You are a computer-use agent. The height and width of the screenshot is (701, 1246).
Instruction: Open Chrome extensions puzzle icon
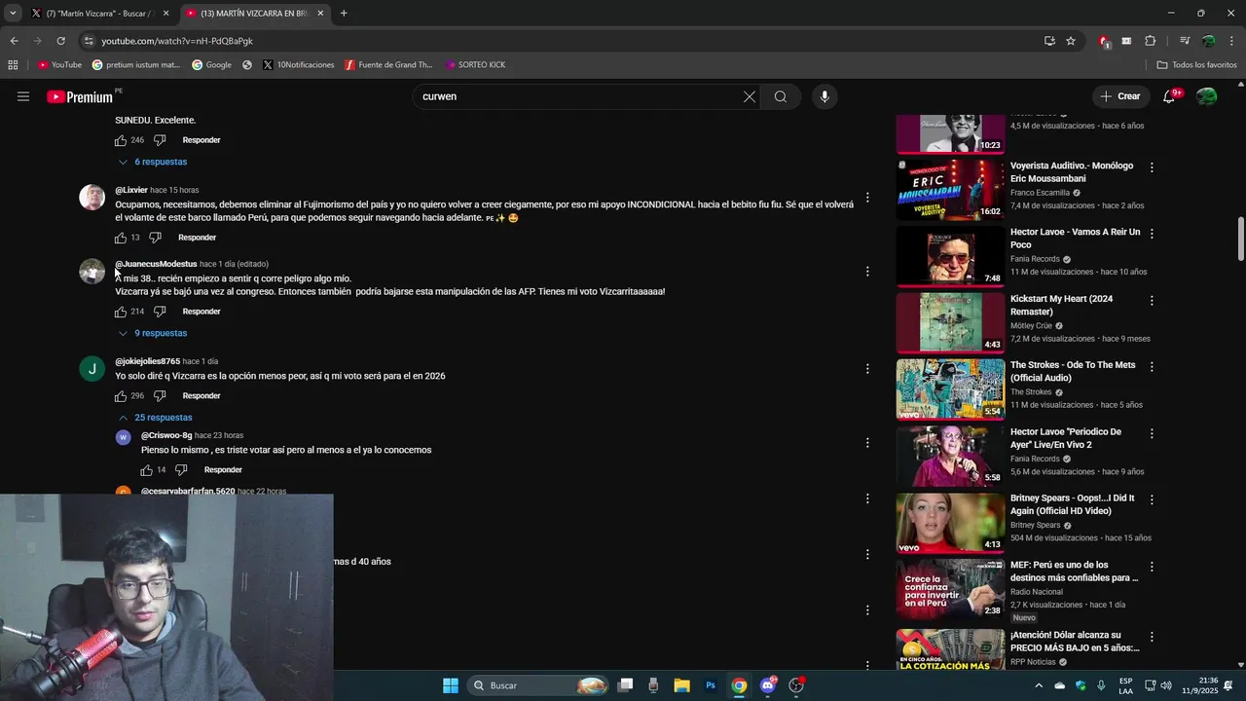tap(1151, 41)
